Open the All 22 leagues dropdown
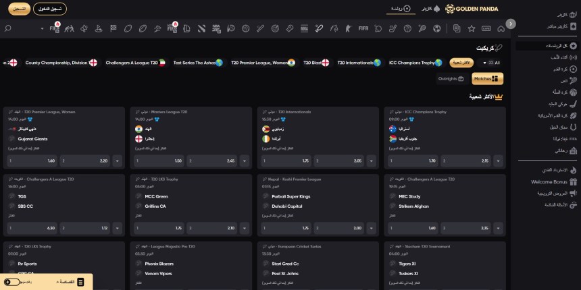 (491, 63)
